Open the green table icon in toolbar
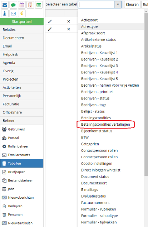The height and width of the screenshot is (227, 148). pos(39,5)
